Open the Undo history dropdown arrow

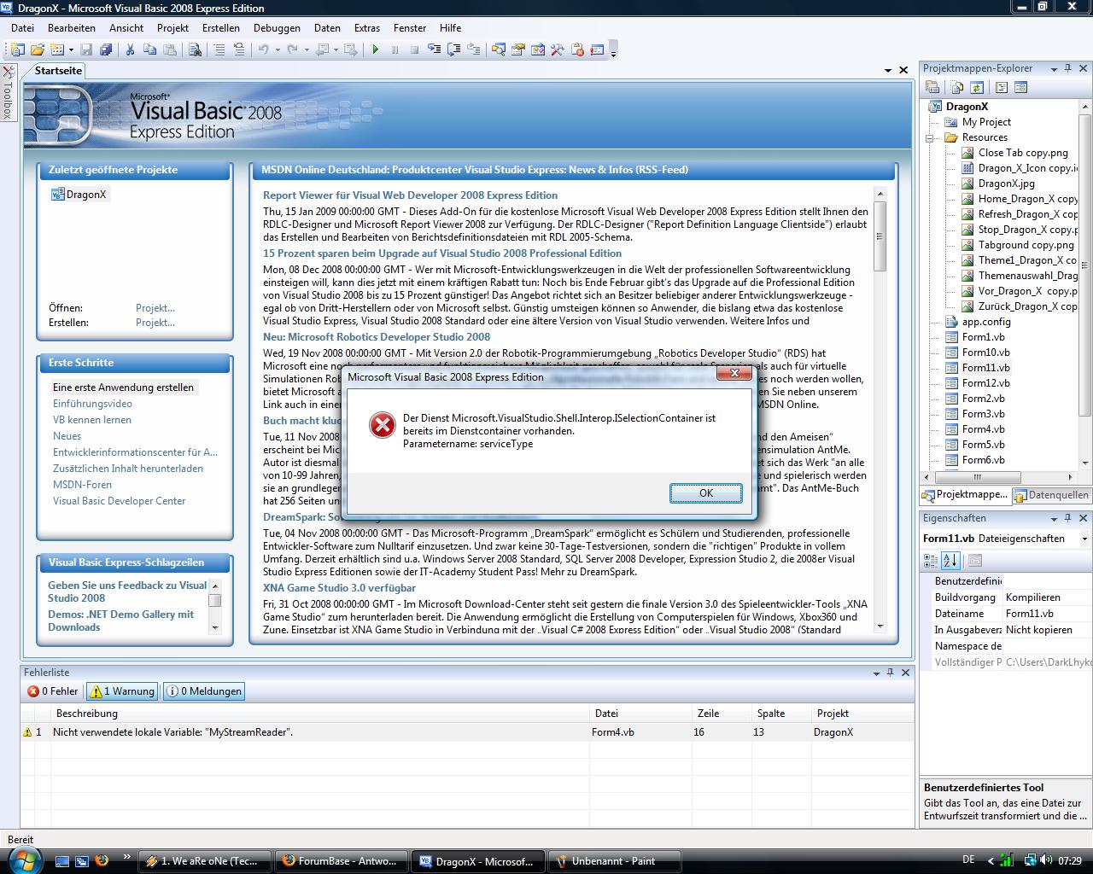point(278,50)
